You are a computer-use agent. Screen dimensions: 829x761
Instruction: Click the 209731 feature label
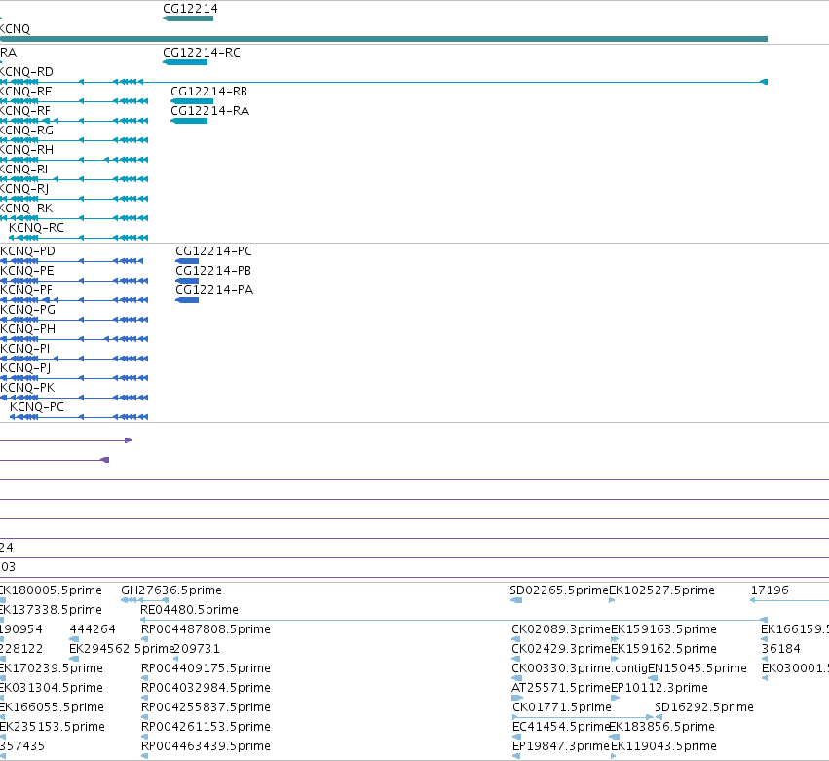pyautogui.click(x=197, y=649)
